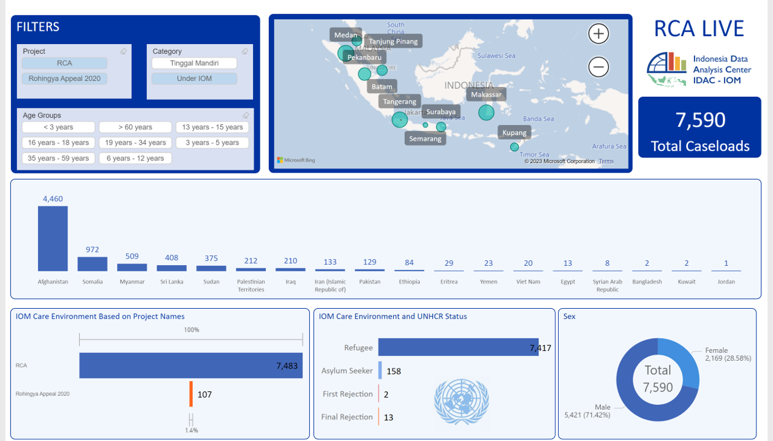
Task: Click the UN emblem image
Action: (x=461, y=402)
